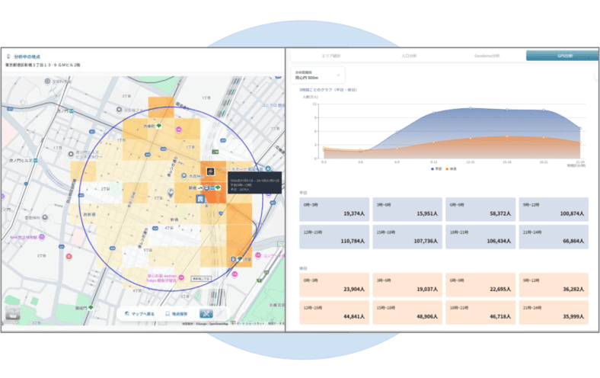Screen dimensions: 600x378
Task: Click the 地点保存 button
Action: coord(177,314)
